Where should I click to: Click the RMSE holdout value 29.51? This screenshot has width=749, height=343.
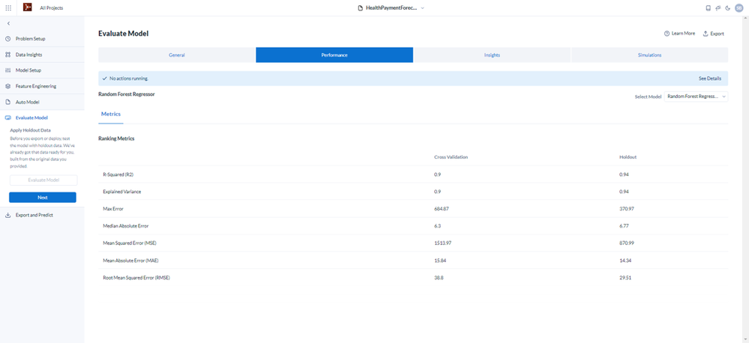[x=625, y=278]
